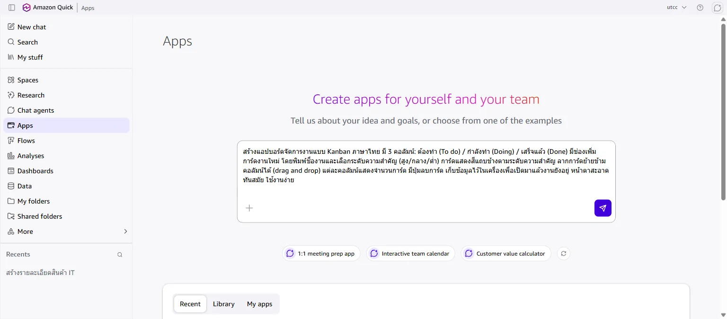
Task: Open the chat bubble icon in header
Action: pos(717,8)
